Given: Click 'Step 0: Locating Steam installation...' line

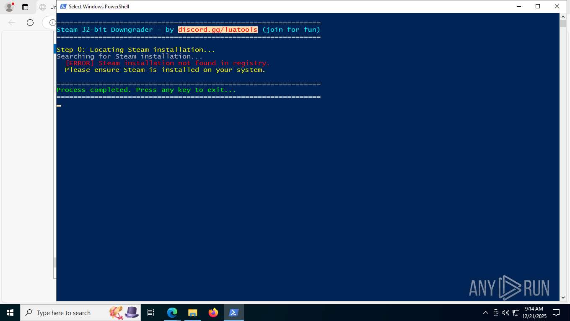Looking at the screenshot, I should pos(136,50).
